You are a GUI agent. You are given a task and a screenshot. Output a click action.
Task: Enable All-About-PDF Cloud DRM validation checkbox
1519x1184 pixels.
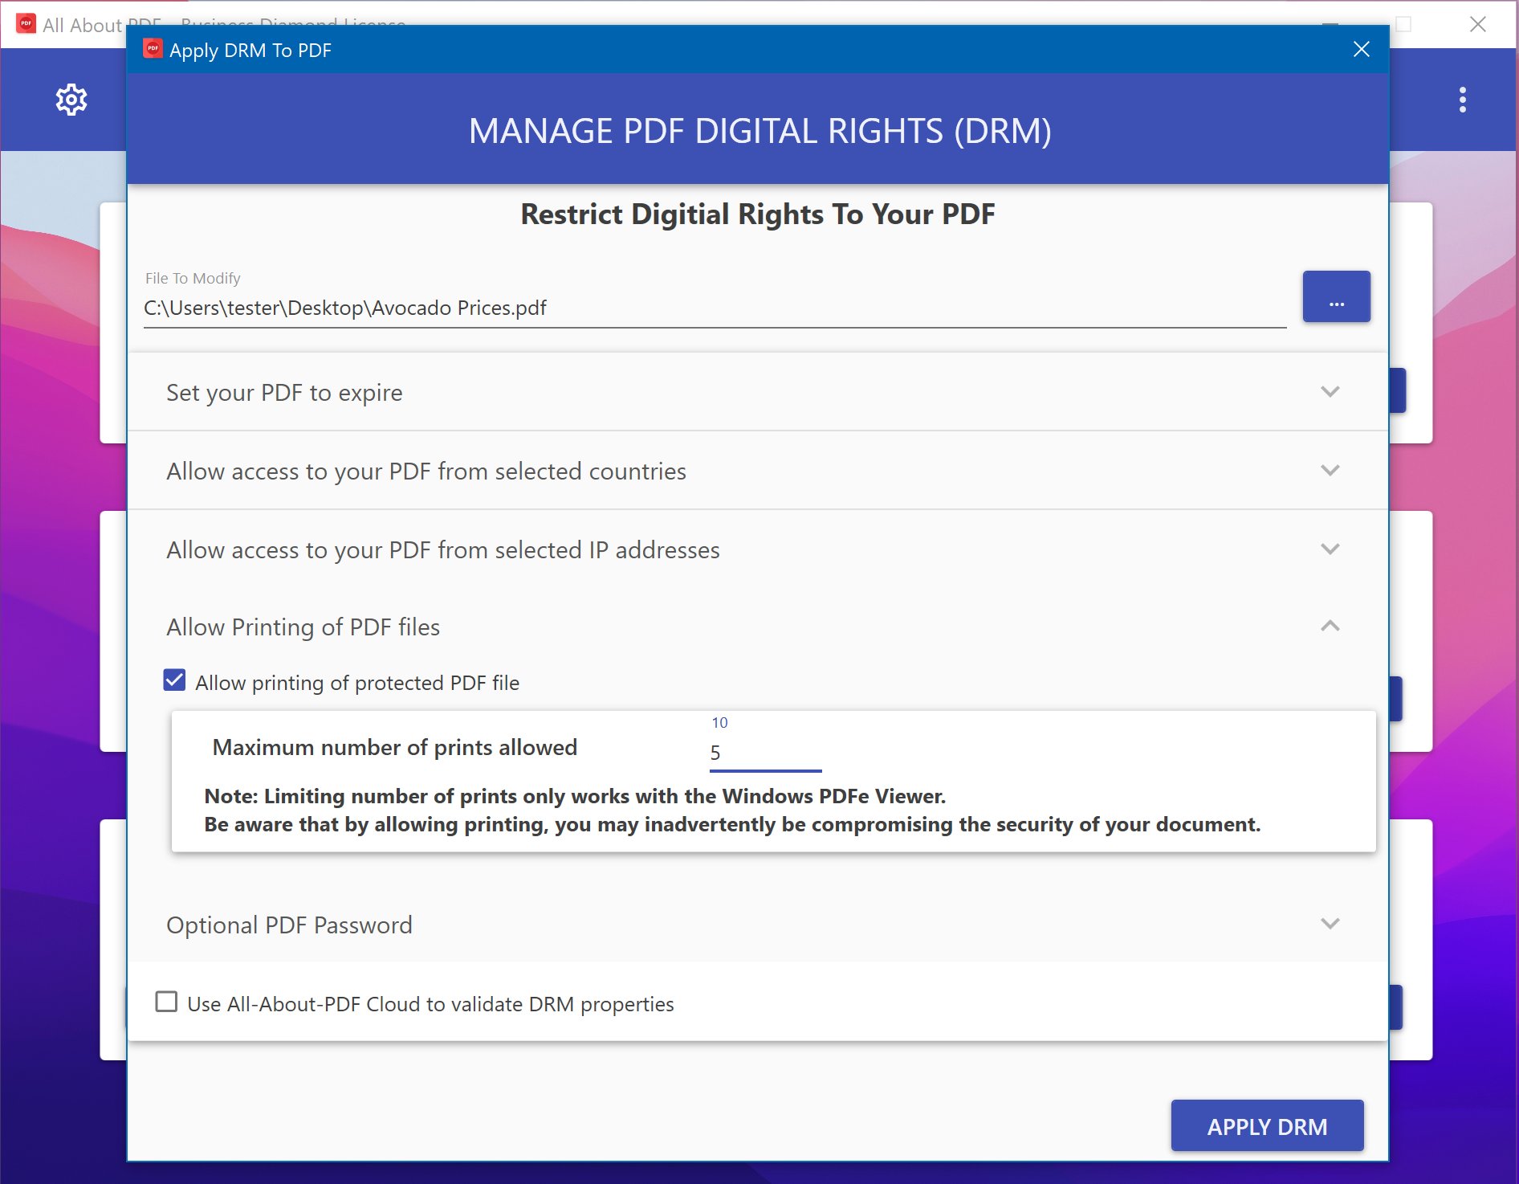(166, 1002)
